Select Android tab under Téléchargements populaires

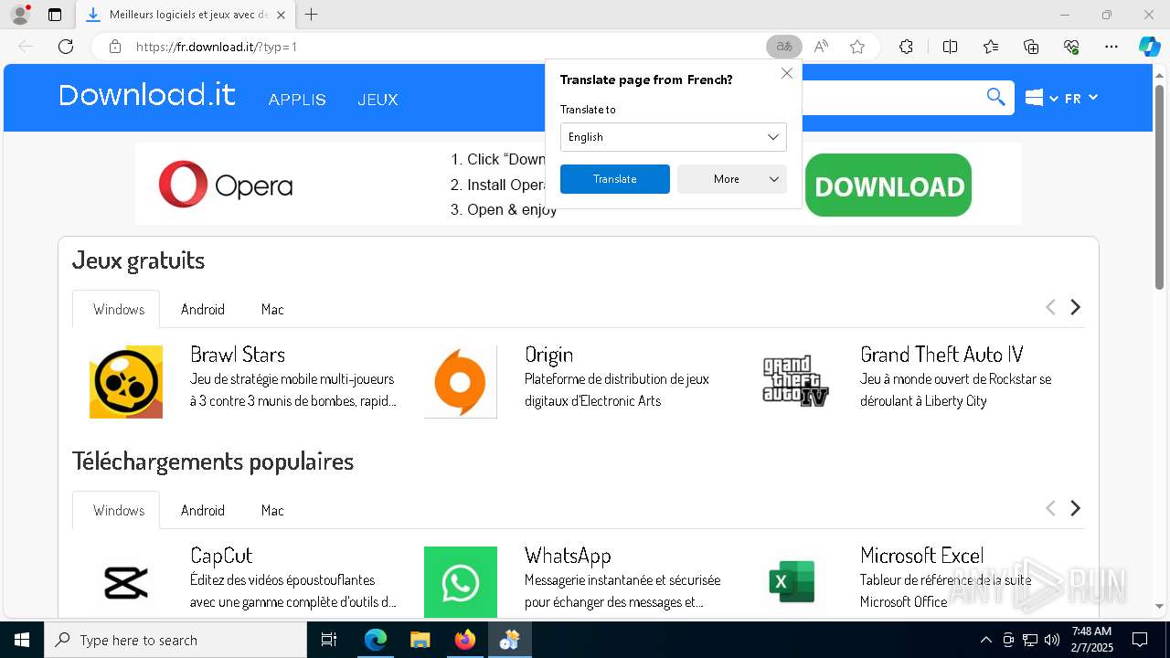[x=203, y=510]
